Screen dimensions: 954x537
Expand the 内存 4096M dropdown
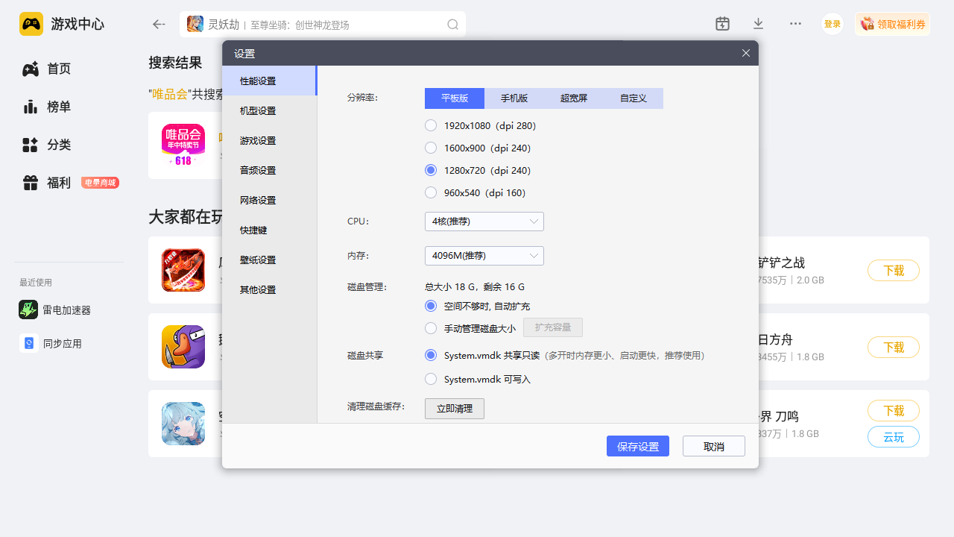click(x=484, y=256)
